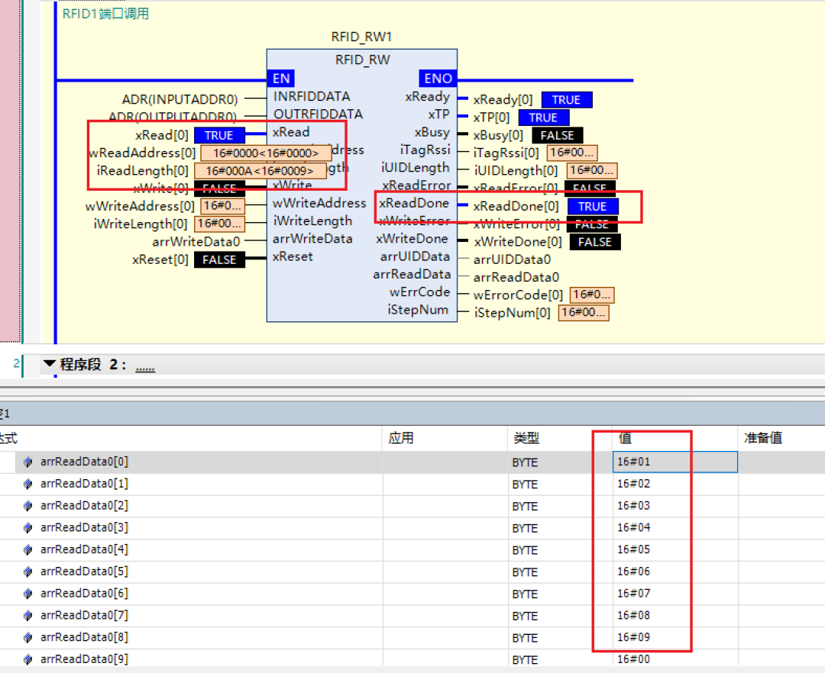The image size is (825, 673).
Task: Click variable icon beside arrReadData0[6]
Action: 28,594
